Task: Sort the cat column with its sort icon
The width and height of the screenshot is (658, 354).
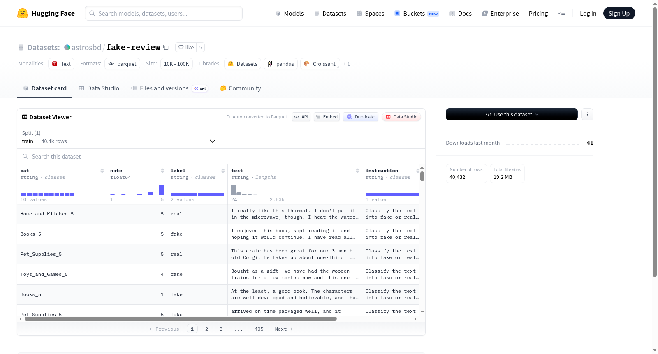Action: [102, 171]
